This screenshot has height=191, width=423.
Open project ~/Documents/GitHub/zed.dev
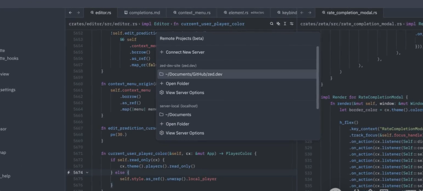236,74
